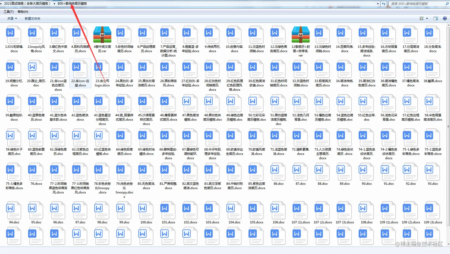Select the 73.人力资源主管简历.docx icon
Image resolution: width=450 pixels, height=254 pixels.
pyautogui.click(x=322, y=138)
